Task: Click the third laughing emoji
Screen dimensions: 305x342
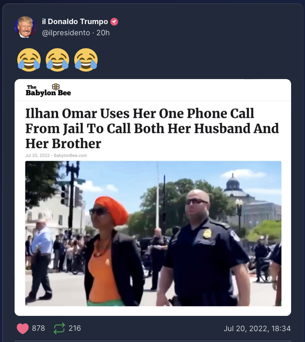Action: tap(86, 60)
